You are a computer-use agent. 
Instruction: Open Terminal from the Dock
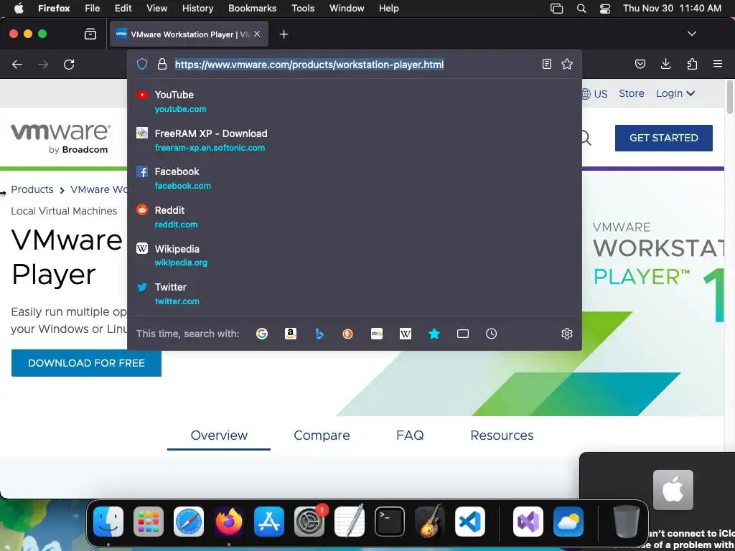(x=390, y=522)
